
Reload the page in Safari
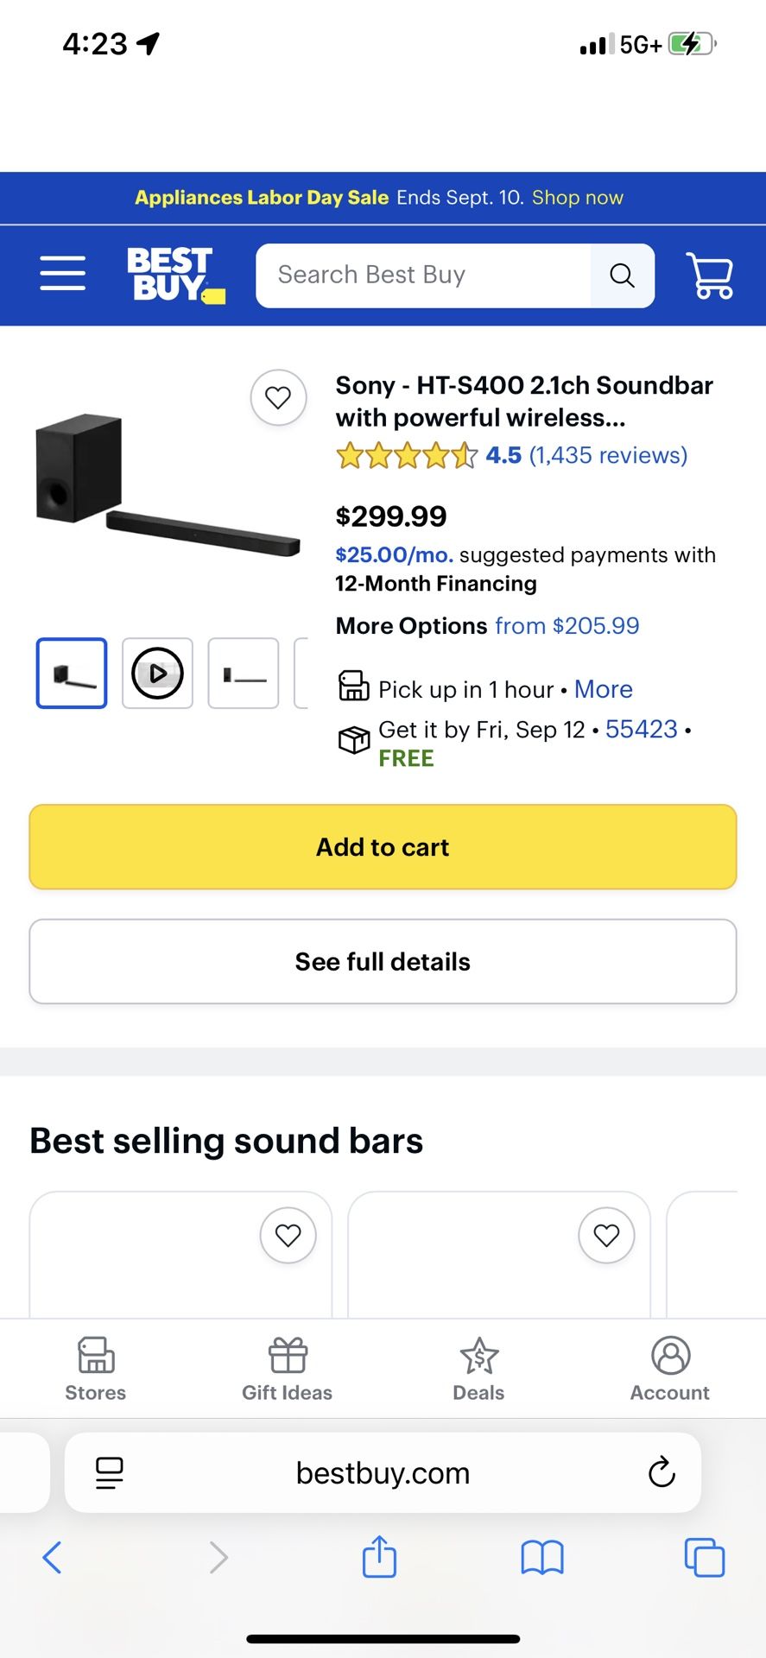click(x=662, y=1472)
